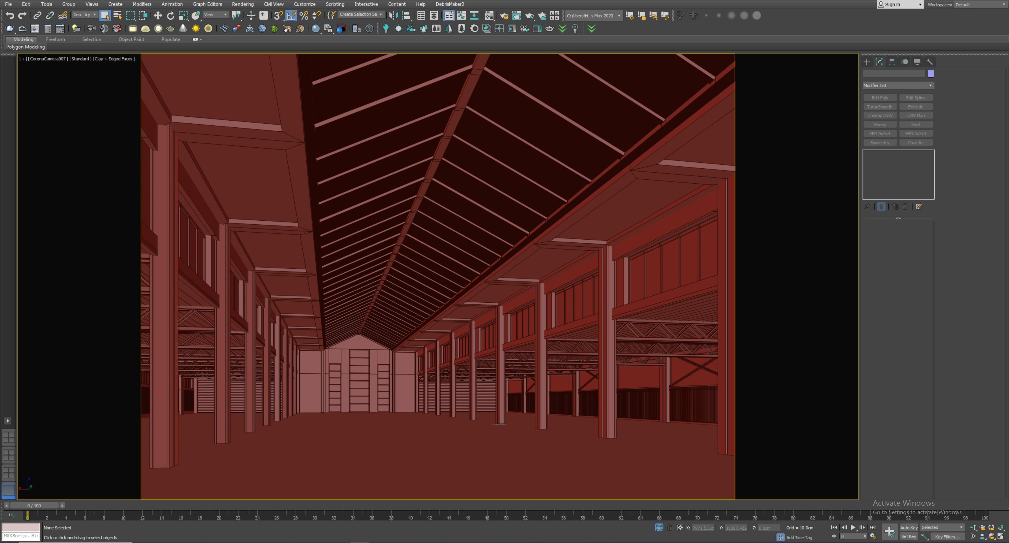
Task: Choose the Select and Move tool
Action: 158,16
